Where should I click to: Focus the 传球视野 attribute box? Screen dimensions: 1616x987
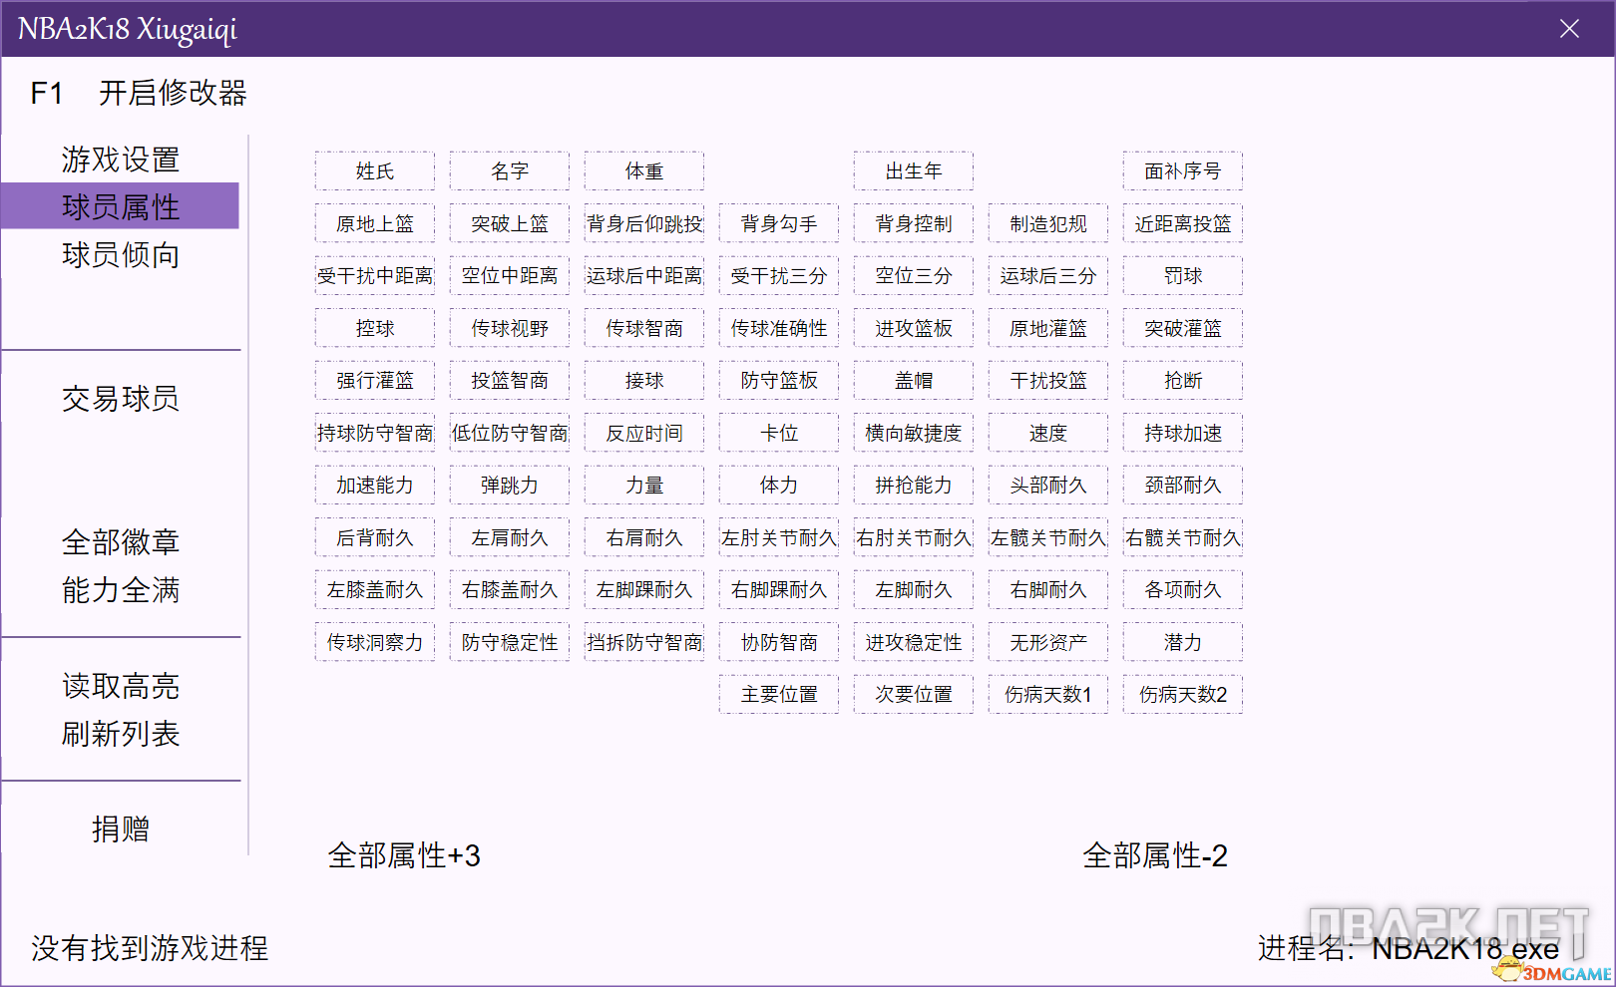click(510, 328)
